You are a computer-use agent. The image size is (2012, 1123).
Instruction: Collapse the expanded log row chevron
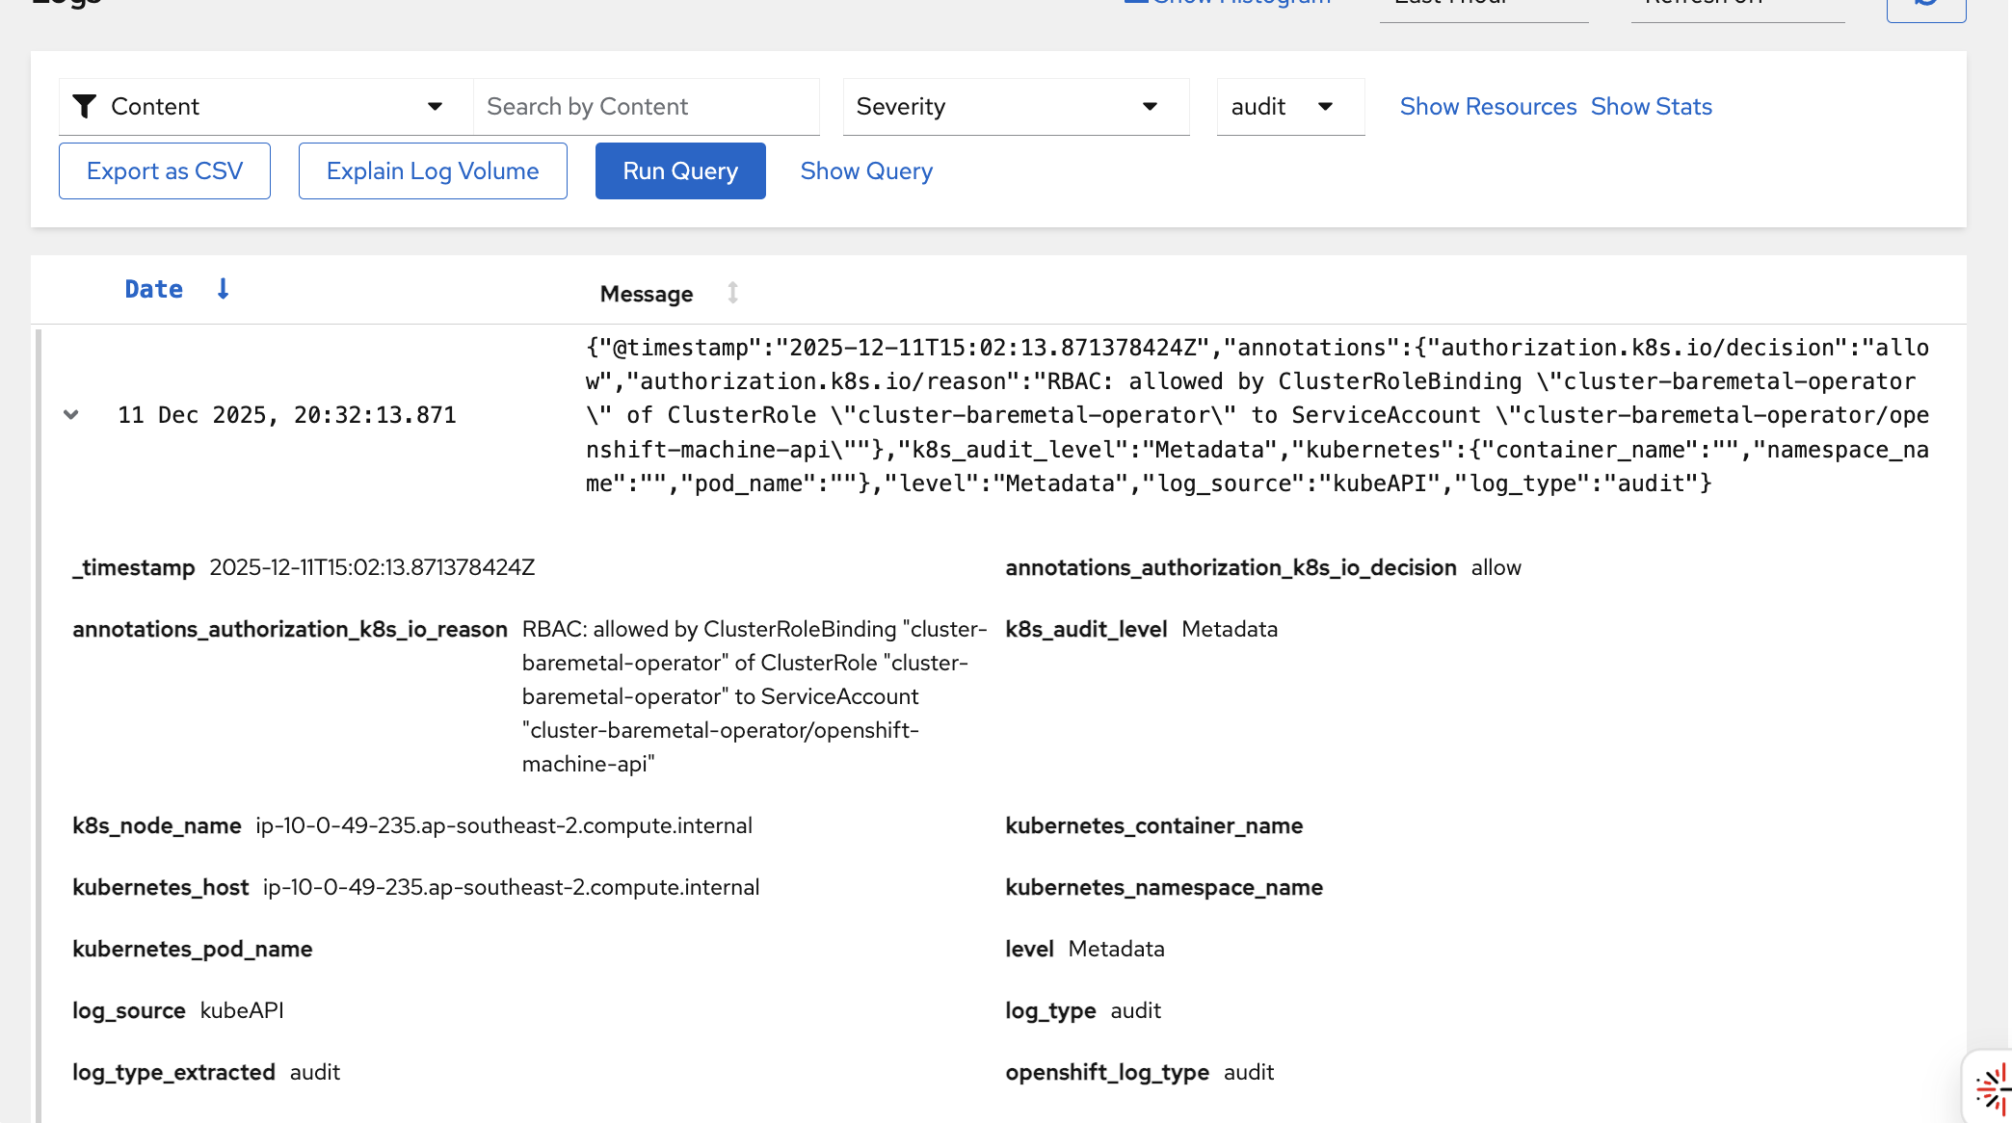(71, 415)
